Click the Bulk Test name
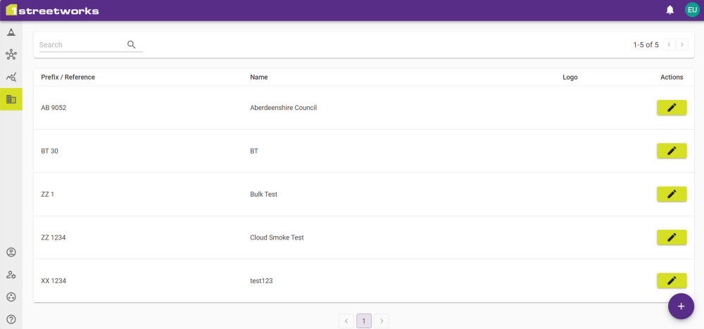Viewport: 704px width, 329px height. (x=263, y=194)
